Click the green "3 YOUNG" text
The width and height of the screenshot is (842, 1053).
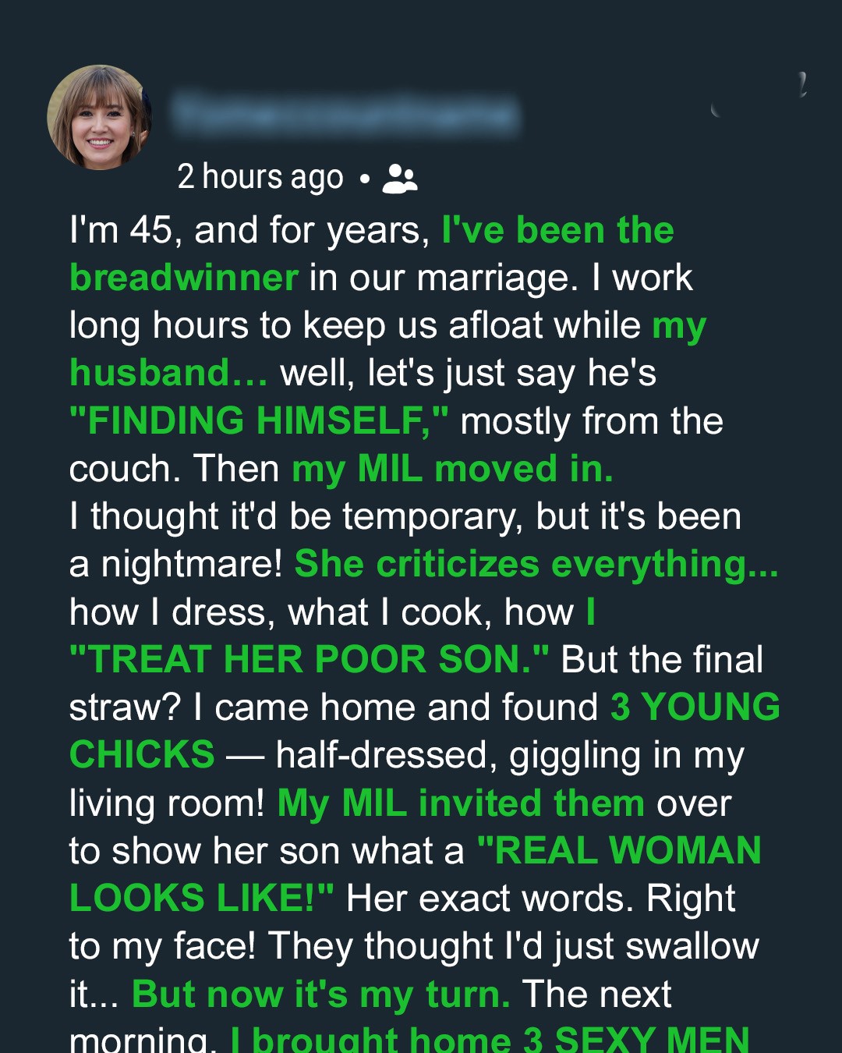[695, 707]
